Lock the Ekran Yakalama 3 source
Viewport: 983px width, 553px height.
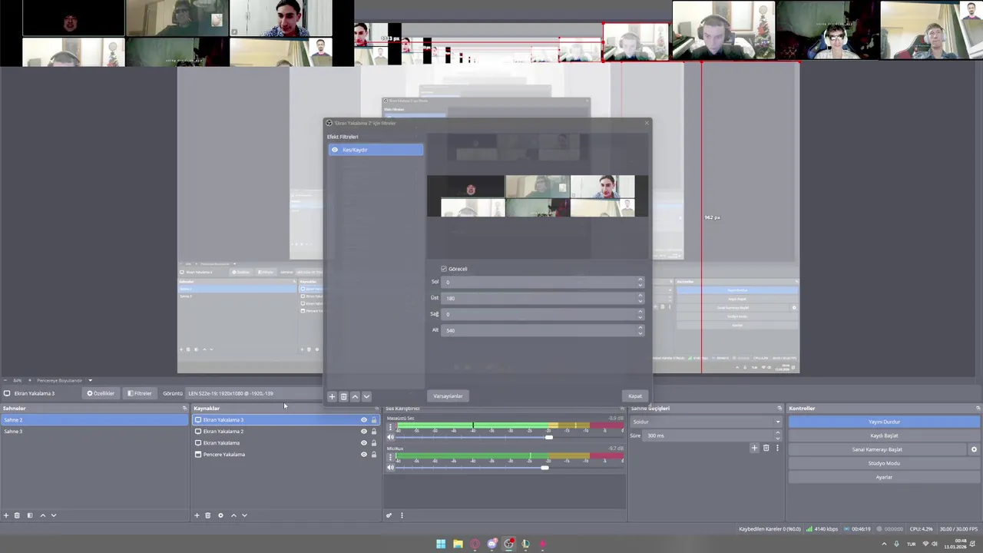pos(374,420)
